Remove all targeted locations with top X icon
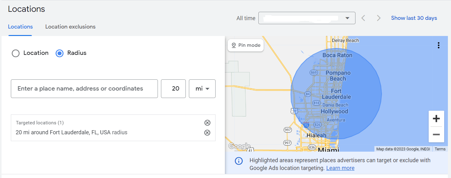The width and height of the screenshot is (451, 178). (207, 123)
